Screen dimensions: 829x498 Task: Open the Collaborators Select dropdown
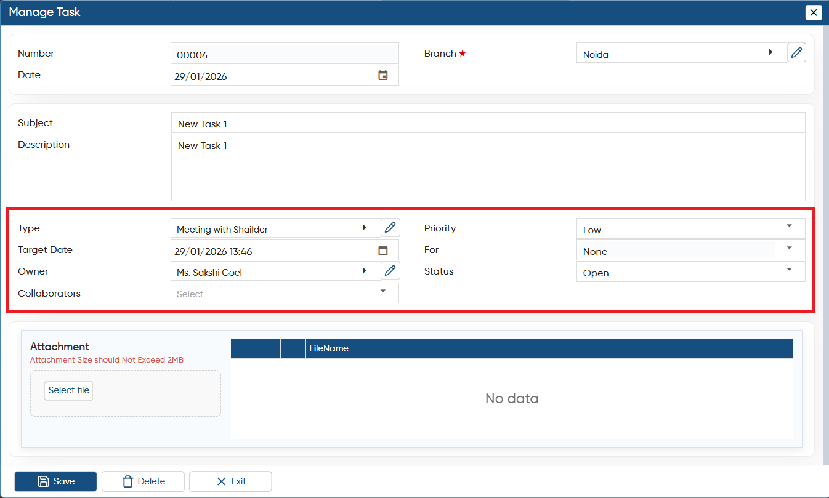285,293
